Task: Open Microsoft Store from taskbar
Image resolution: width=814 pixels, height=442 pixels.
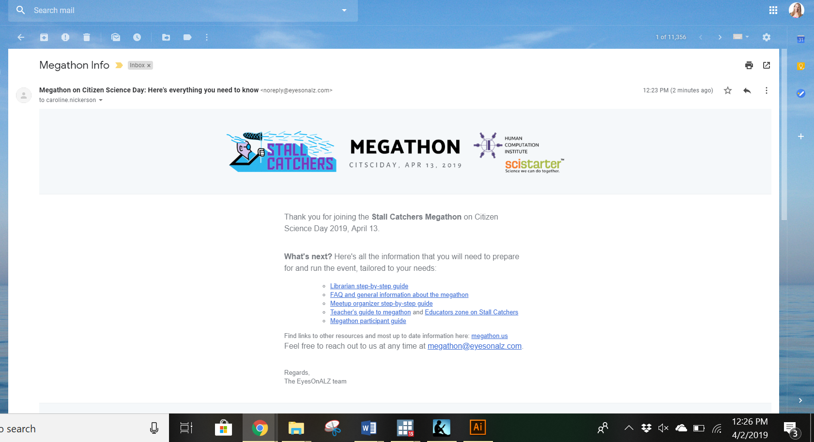Action: (x=223, y=428)
